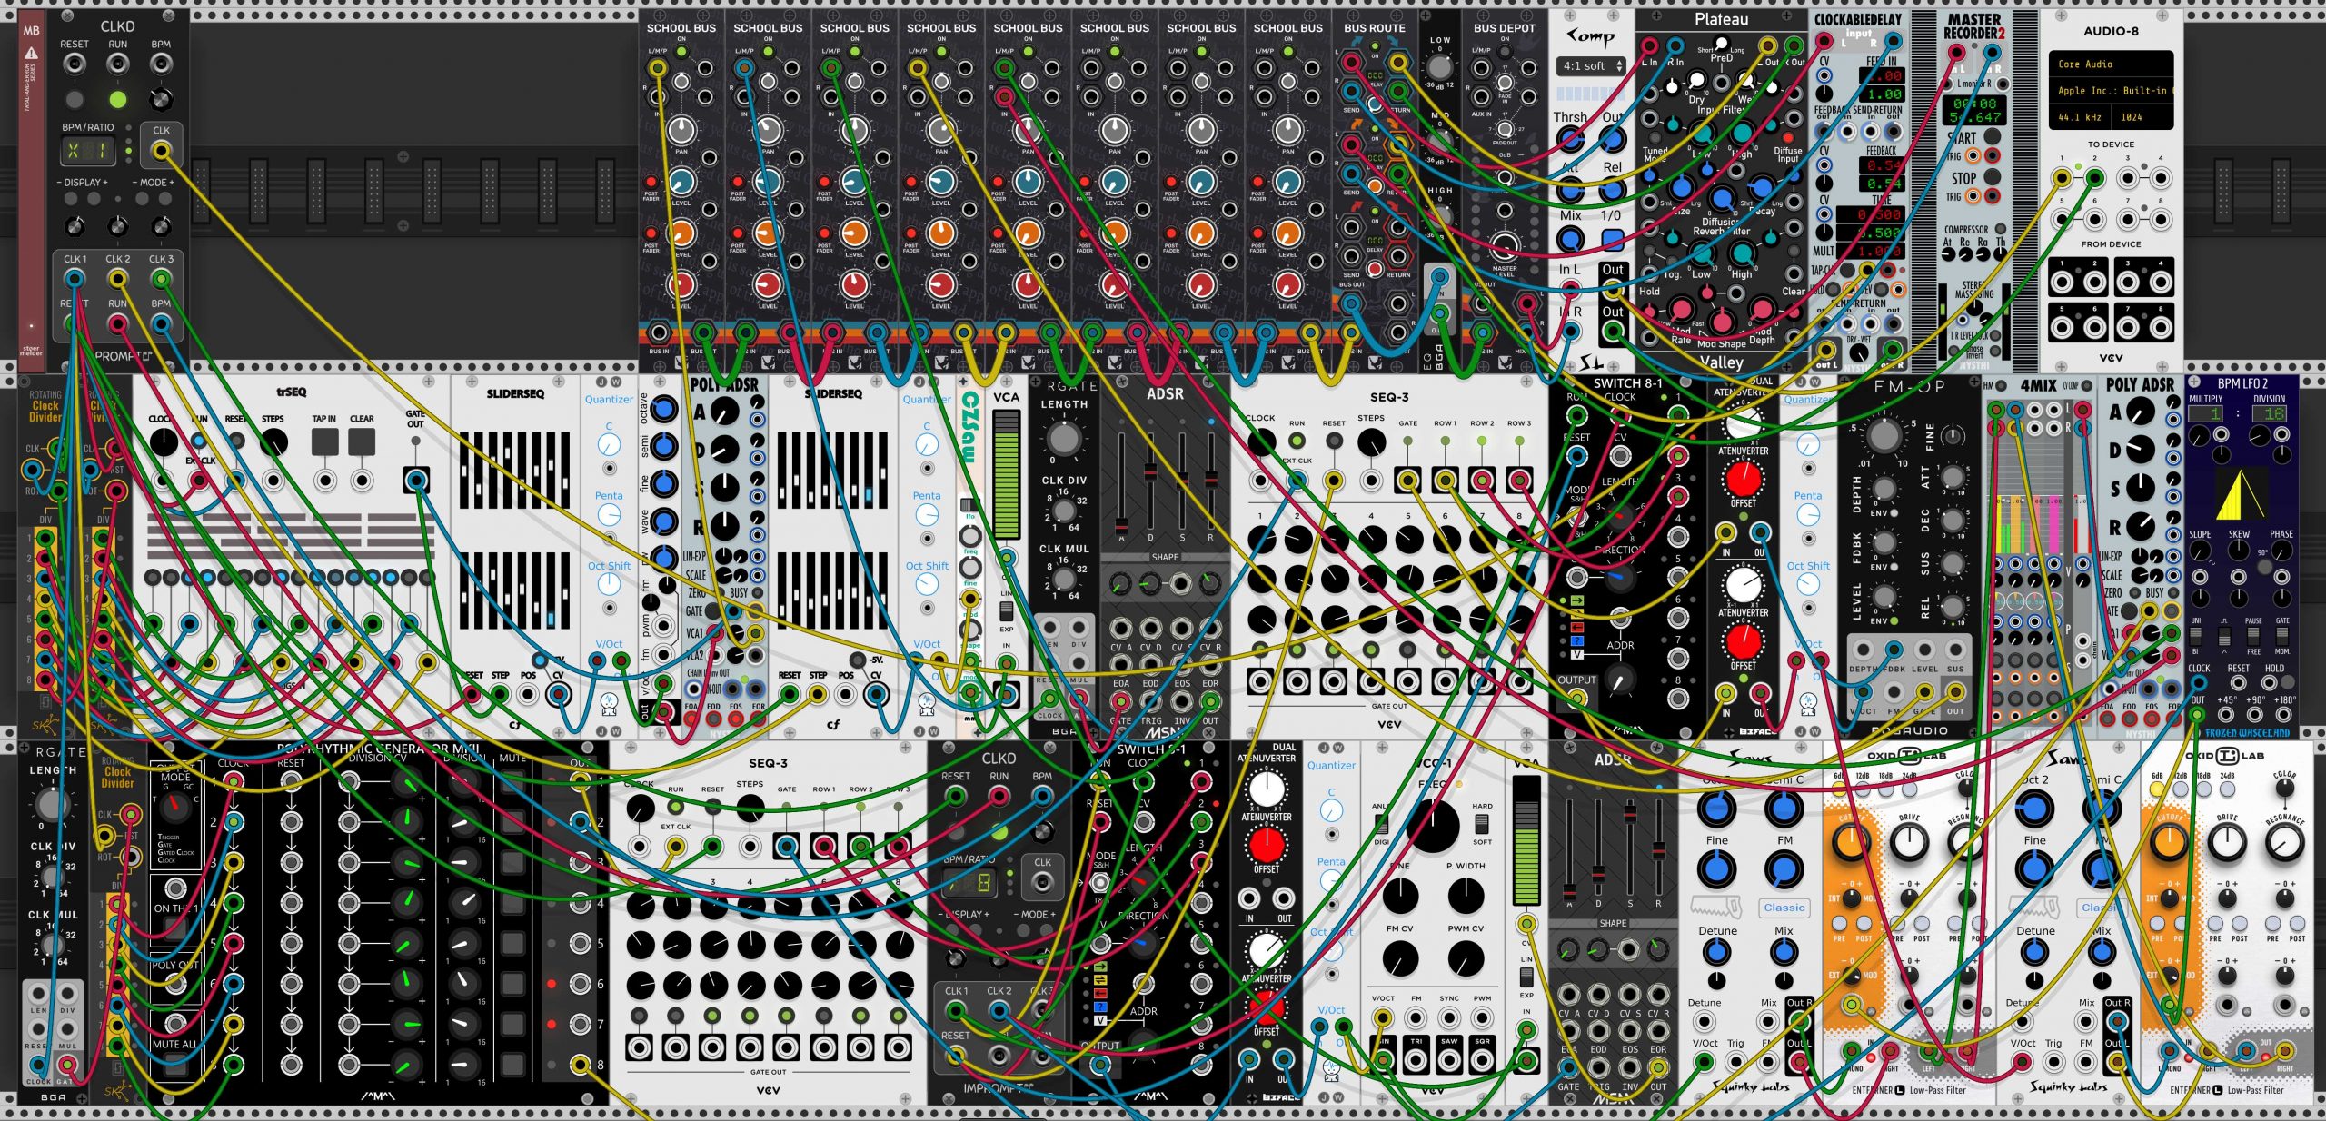Click the SYNC input jack on VCO-1

coord(1449,1017)
